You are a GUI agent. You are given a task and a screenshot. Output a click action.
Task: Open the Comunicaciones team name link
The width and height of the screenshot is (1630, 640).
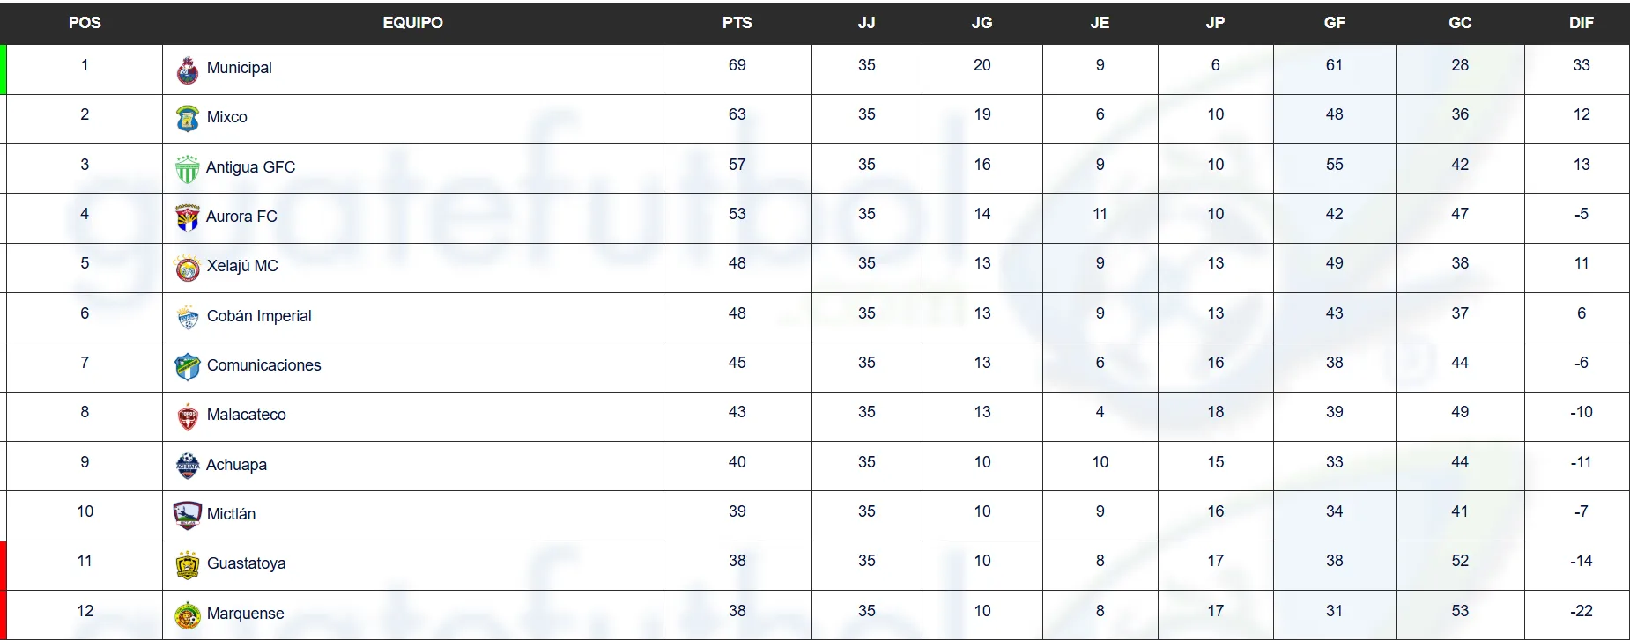pos(263,365)
